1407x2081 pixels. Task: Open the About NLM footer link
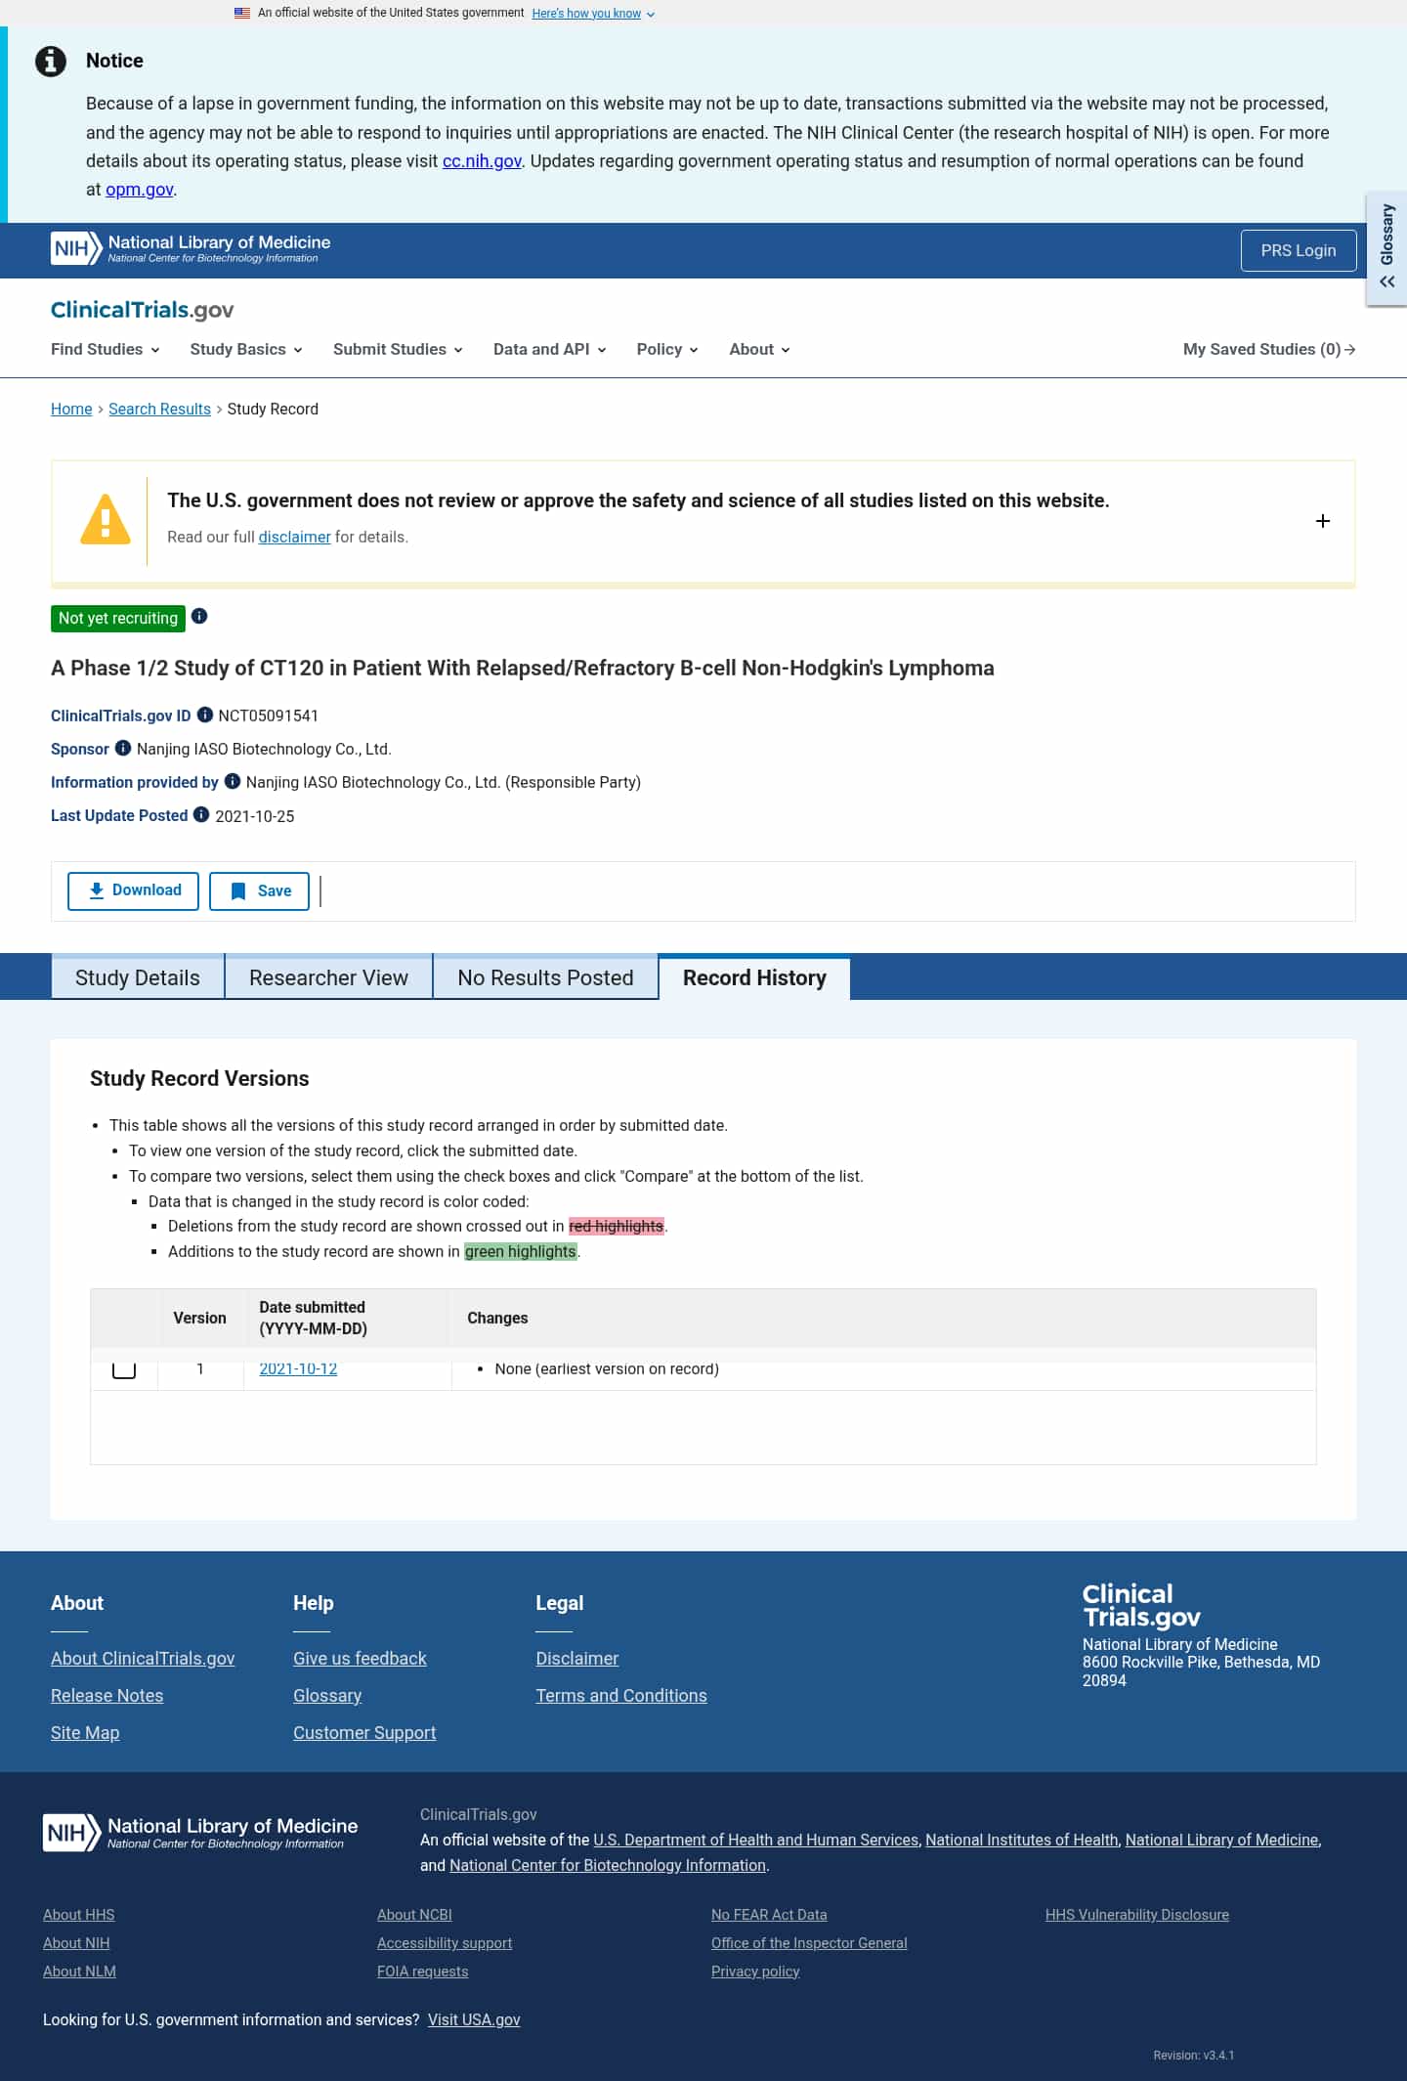[79, 1971]
